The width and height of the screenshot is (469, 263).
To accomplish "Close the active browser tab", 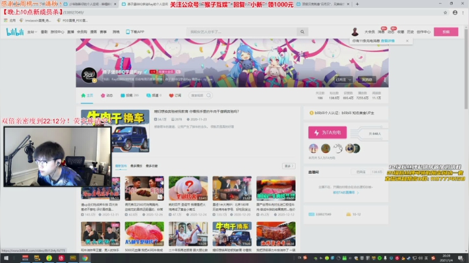I will pos(175,4).
